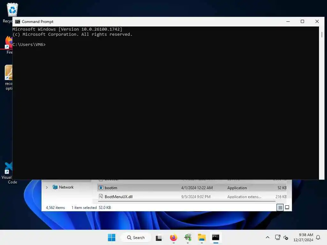Open Task View from the taskbar
The width and height of the screenshot is (327, 245).
click(x=159, y=238)
